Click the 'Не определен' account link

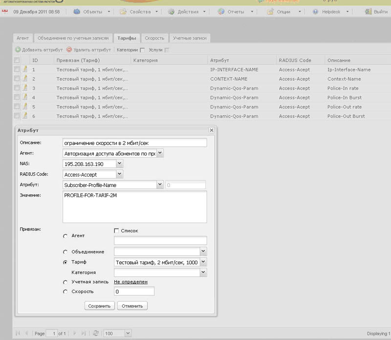[x=130, y=282]
